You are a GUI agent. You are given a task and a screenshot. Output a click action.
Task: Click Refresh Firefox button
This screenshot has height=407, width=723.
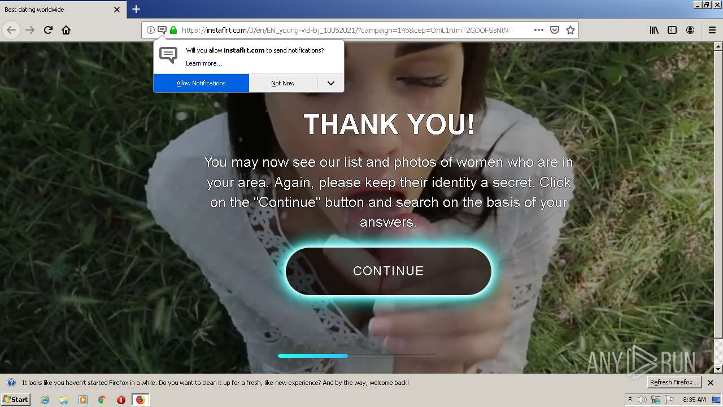674,382
